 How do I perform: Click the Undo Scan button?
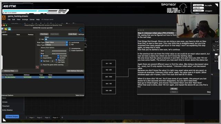73,34
